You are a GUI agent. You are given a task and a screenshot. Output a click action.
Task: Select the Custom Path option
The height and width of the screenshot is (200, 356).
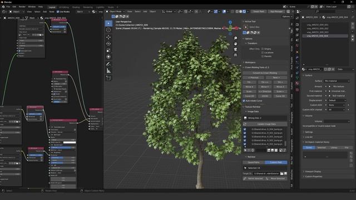tap(276, 162)
